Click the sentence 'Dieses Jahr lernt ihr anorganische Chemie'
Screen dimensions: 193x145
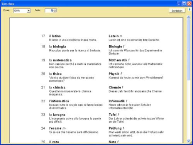pyautogui.click(x=135, y=91)
